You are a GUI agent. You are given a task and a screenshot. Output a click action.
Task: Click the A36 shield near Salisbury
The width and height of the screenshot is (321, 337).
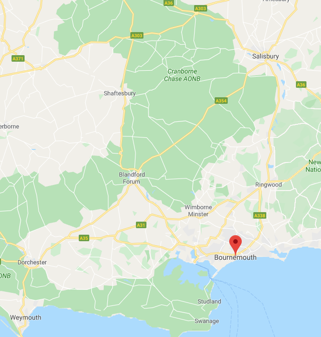pyautogui.click(x=301, y=84)
